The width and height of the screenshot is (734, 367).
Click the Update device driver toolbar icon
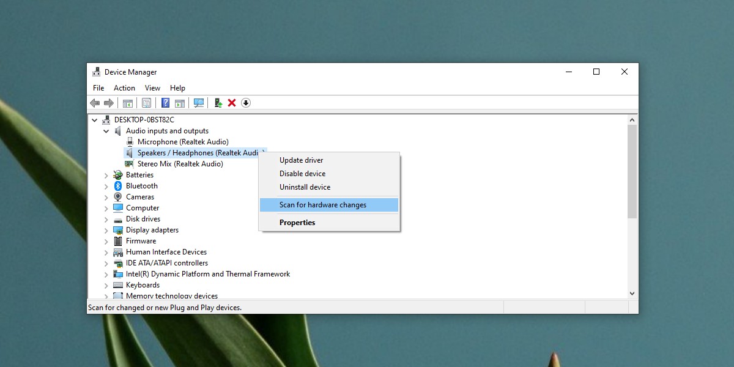218,103
